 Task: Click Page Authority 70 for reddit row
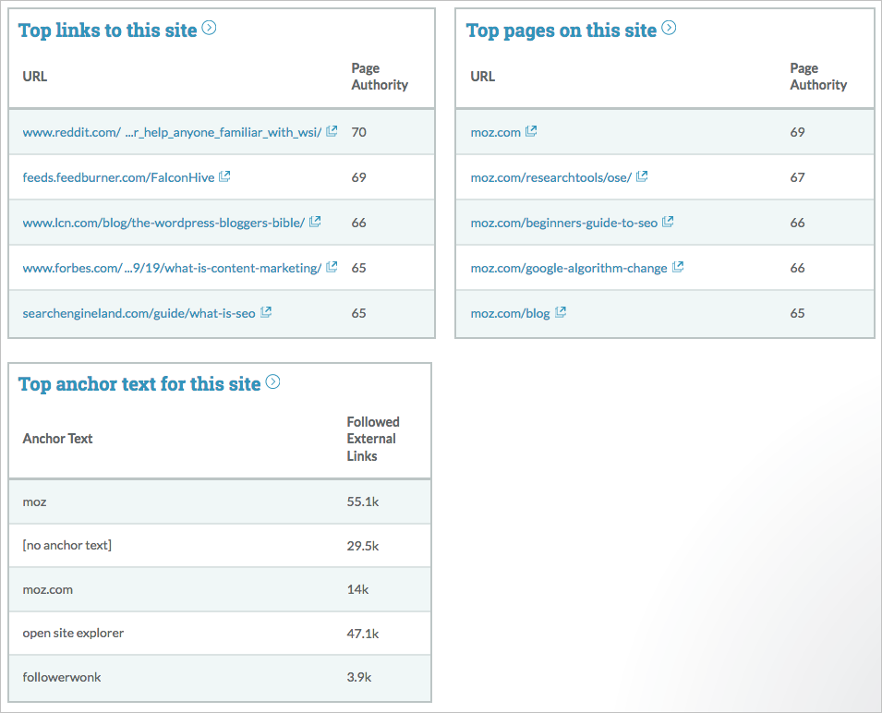pyautogui.click(x=359, y=132)
